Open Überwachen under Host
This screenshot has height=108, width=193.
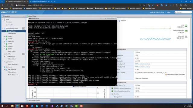9,25
